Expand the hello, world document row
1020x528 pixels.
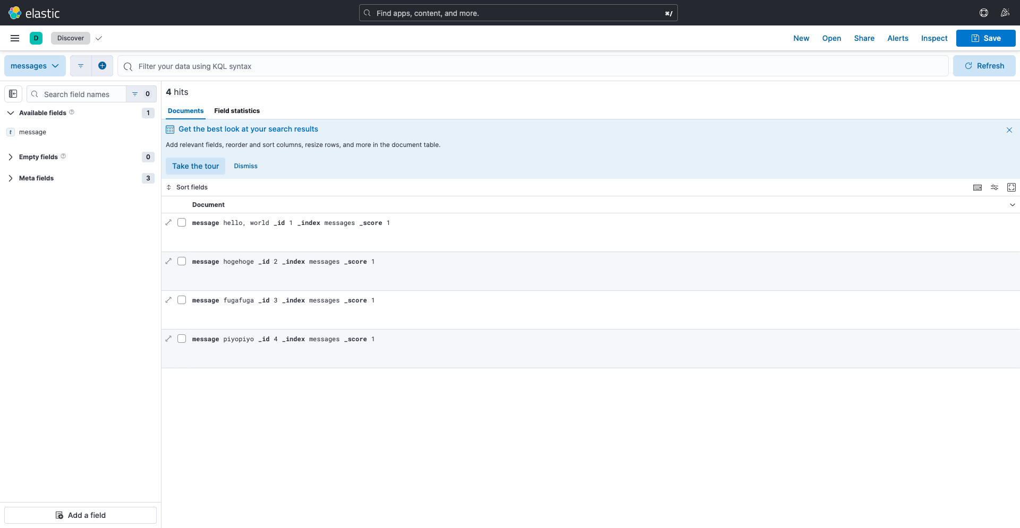click(x=168, y=222)
